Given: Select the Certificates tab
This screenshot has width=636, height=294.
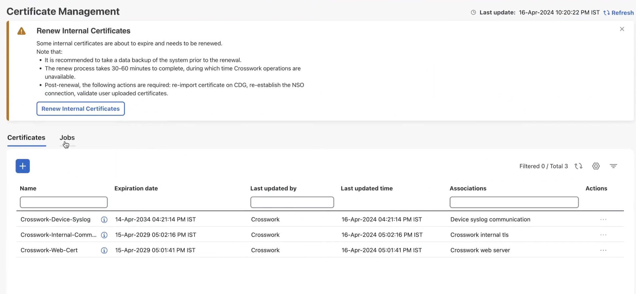Looking at the screenshot, I should pyautogui.click(x=26, y=138).
